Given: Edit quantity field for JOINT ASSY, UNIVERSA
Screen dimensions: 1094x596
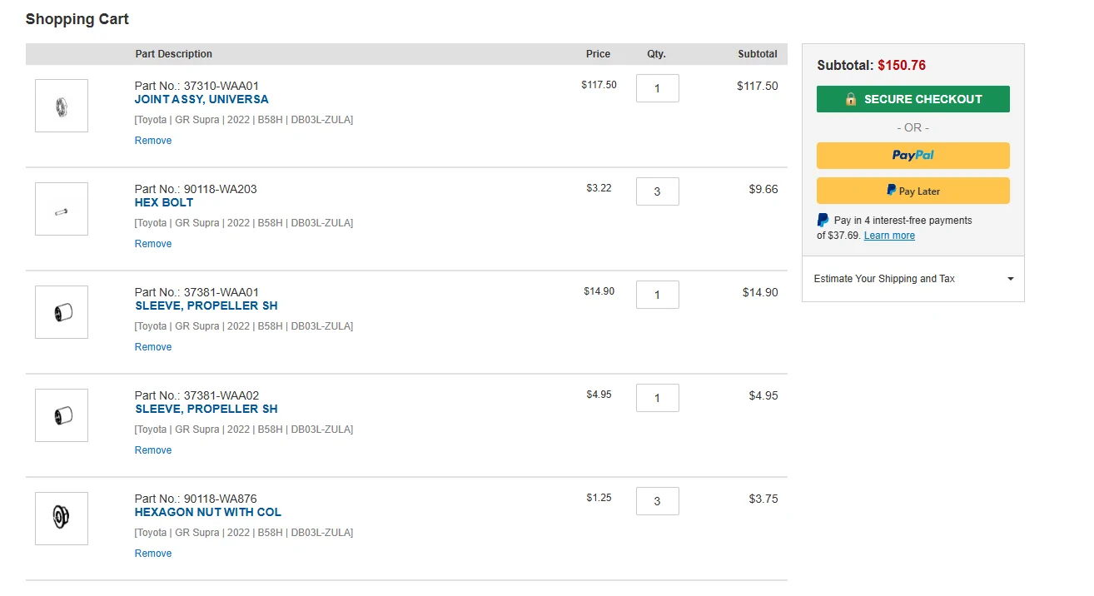Looking at the screenshot, I should click(658, 88).
